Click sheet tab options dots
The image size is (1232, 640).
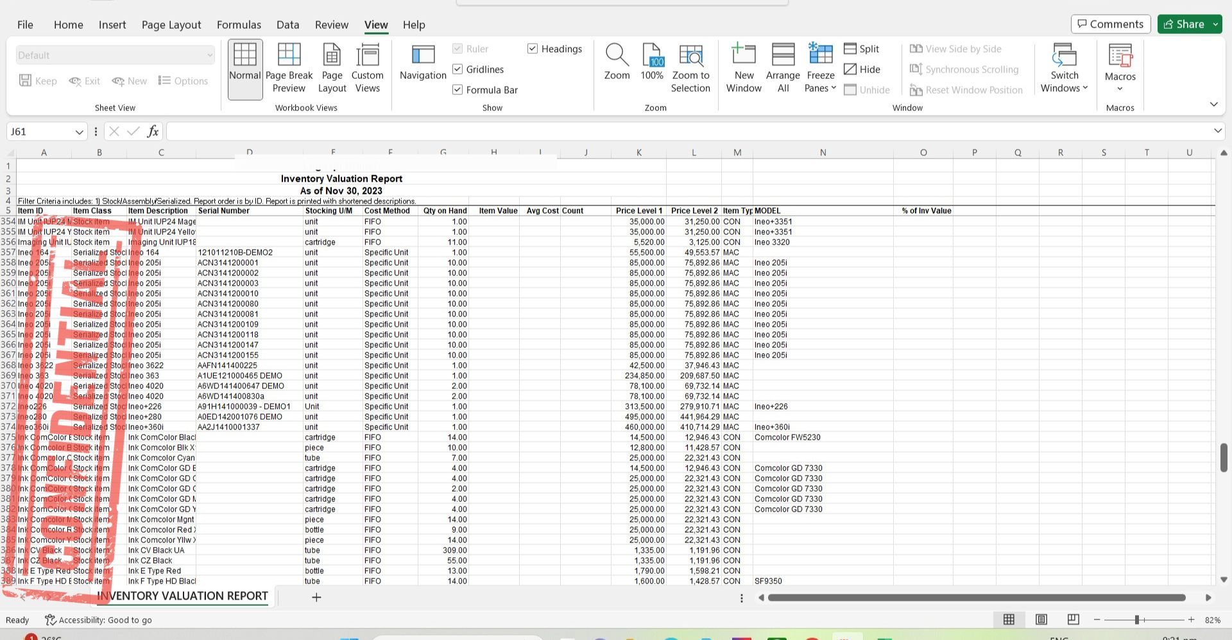[x=742, y=598]
